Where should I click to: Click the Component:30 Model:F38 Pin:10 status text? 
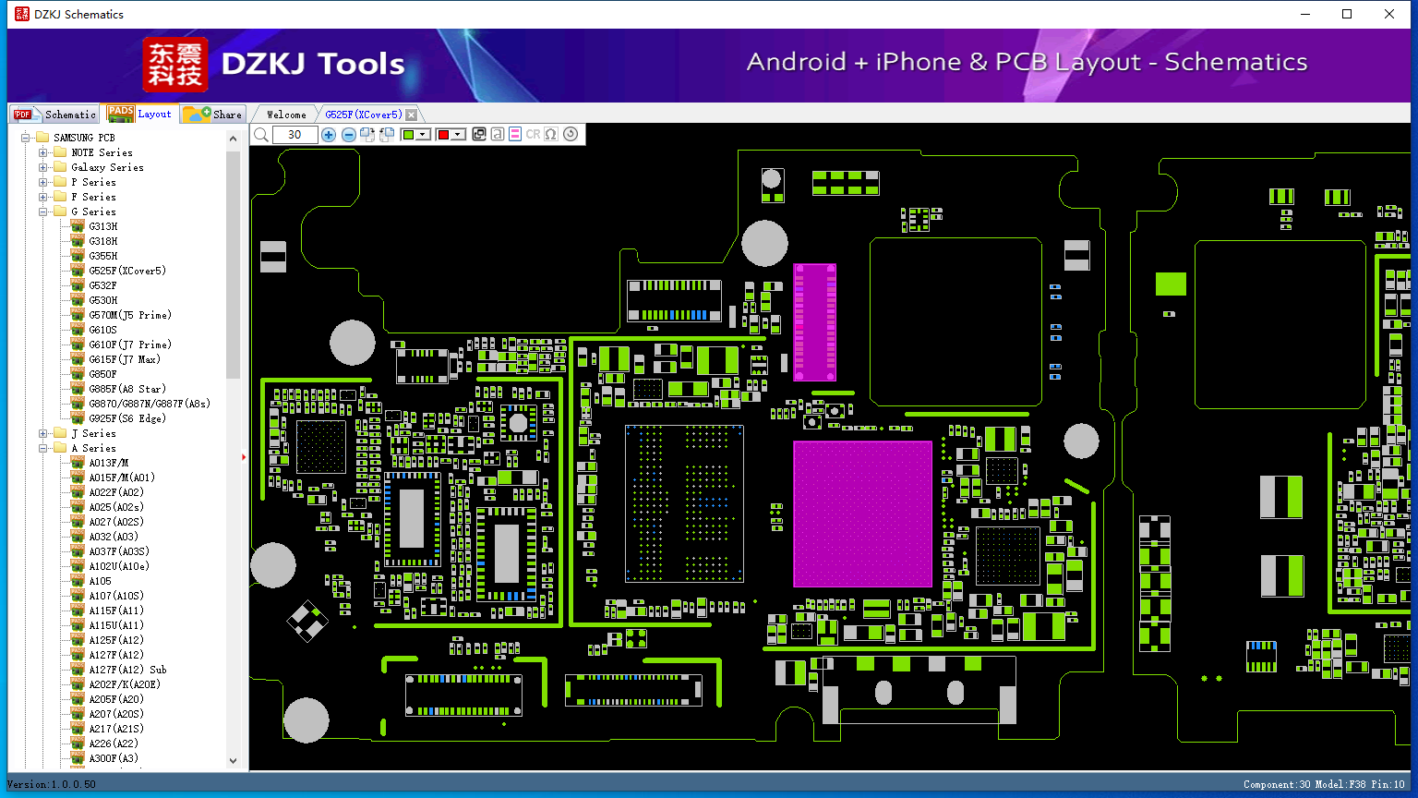pyautogui.click(x=1324, y=784)
